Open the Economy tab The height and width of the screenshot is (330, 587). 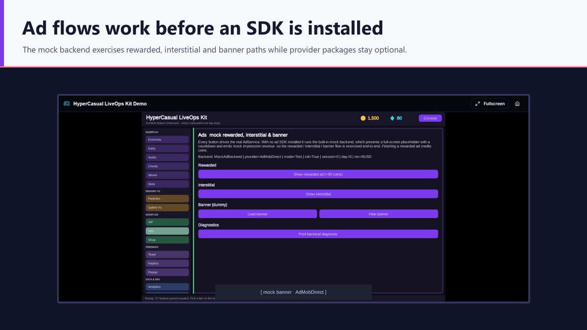(167, 140)
